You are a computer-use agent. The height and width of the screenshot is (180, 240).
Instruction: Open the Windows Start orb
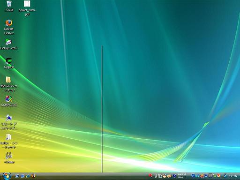(x=7, y=176)
